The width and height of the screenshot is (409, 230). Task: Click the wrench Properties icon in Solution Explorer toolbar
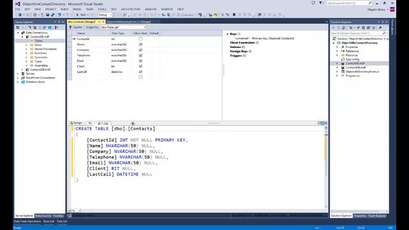click(380, 27)
